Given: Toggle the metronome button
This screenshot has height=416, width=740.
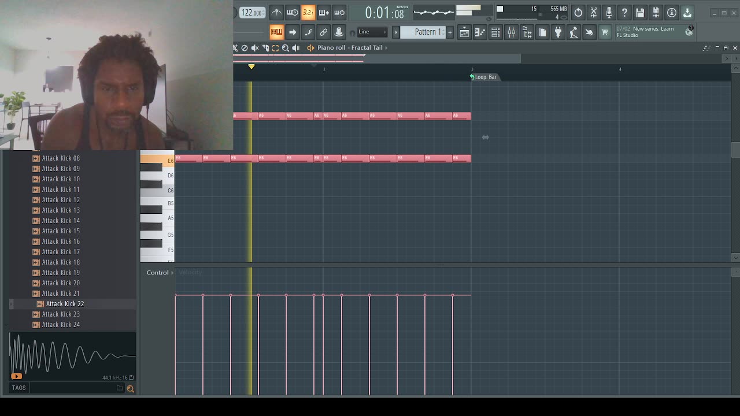Looking at the screenshot, I should coord(277,13).
